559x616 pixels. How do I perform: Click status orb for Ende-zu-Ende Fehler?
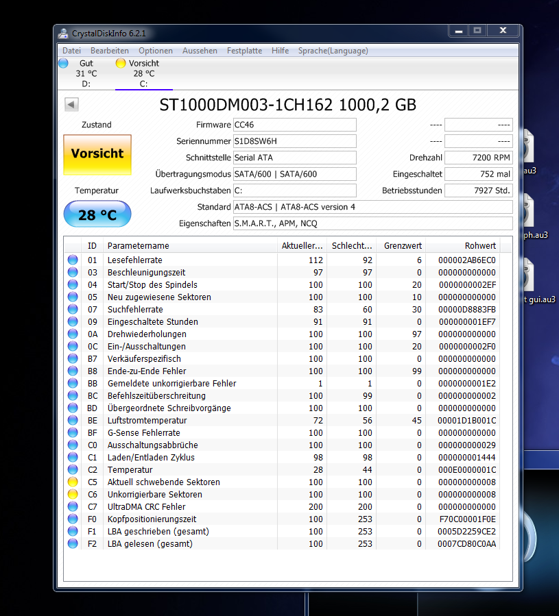(73, 371)
